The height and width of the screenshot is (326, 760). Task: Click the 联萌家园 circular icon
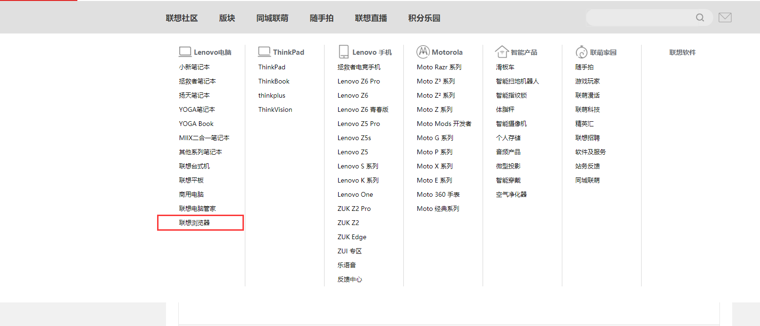pos(582,52)
